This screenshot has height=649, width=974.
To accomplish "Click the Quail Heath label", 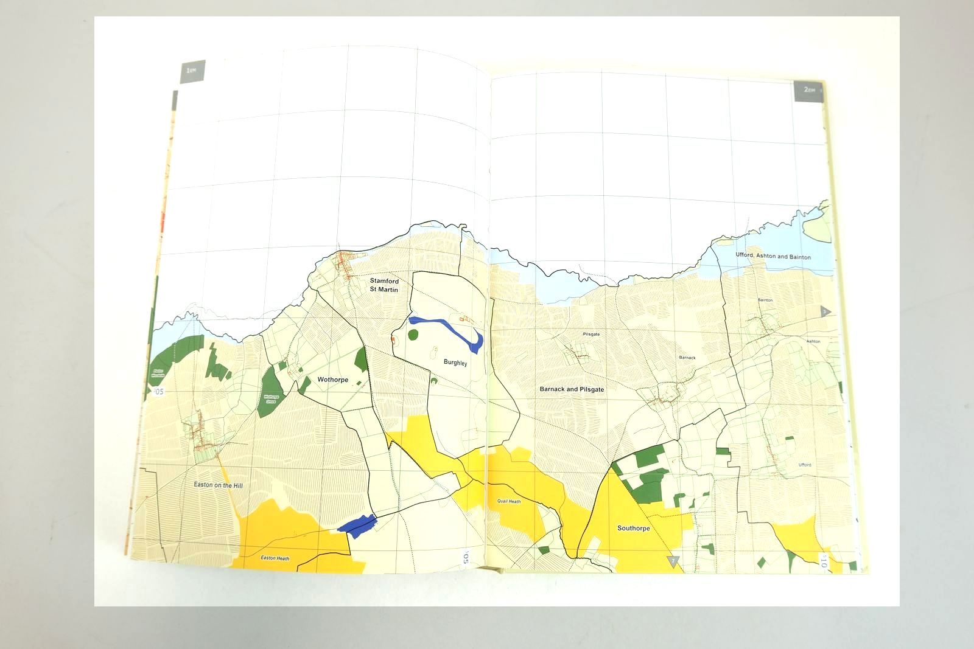I will 509,502.
